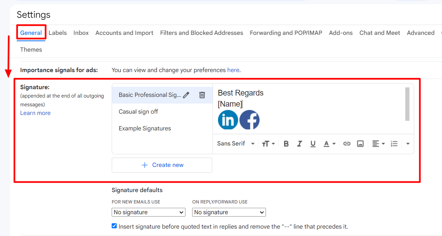This screenshot has height=236, width=442.
Task: Open the text alignment options
Action: 378,143
